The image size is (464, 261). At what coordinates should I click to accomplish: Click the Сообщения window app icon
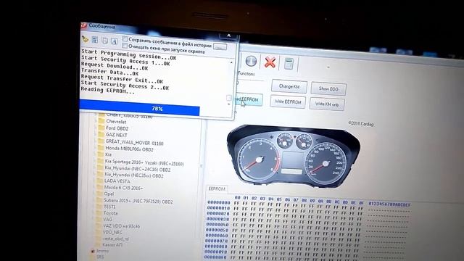tap(83, 25)
